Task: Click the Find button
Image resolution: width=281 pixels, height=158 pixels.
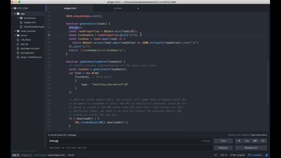Action: pyautogui.click(x=223, y=141)
